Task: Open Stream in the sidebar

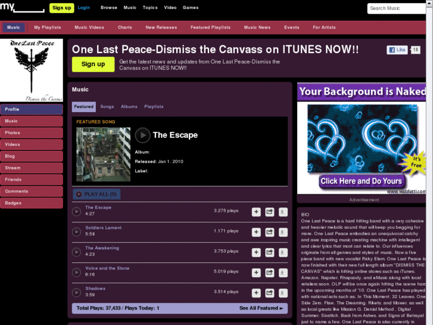Action: [x=32, y=168]
